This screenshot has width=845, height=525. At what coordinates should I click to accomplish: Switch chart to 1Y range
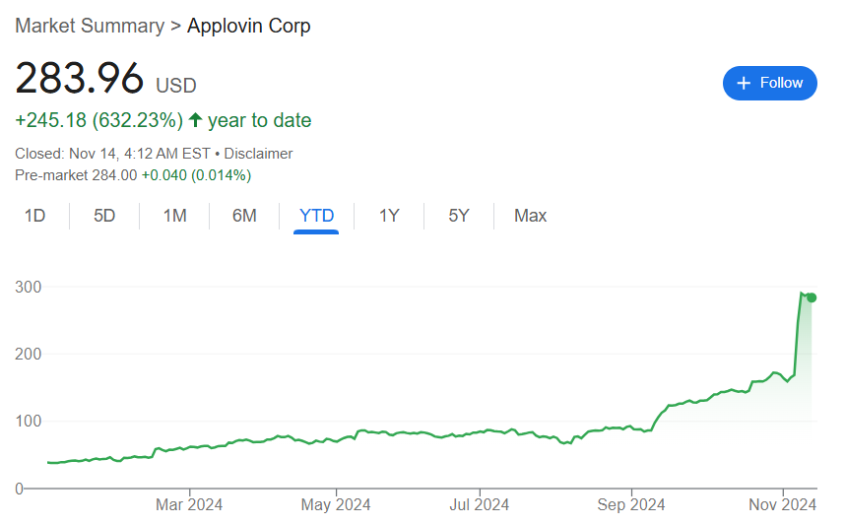(x=389, y=216)
